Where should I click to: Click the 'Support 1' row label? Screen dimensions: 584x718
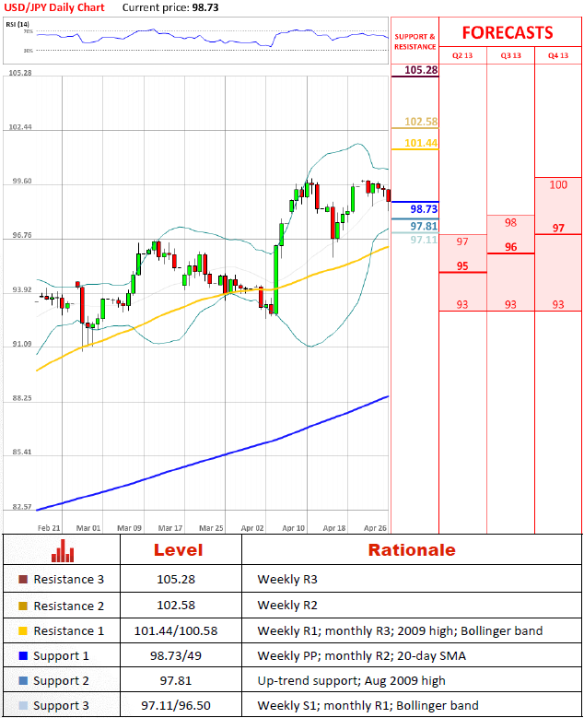(x=62, y=656)
